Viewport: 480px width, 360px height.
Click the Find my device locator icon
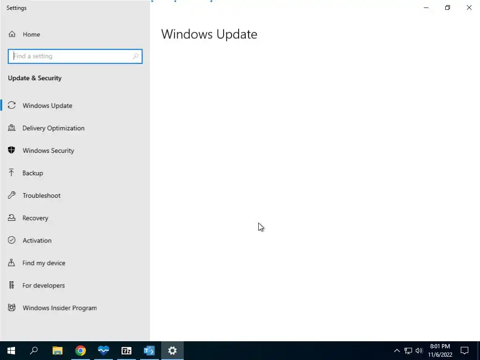[12, 262]
